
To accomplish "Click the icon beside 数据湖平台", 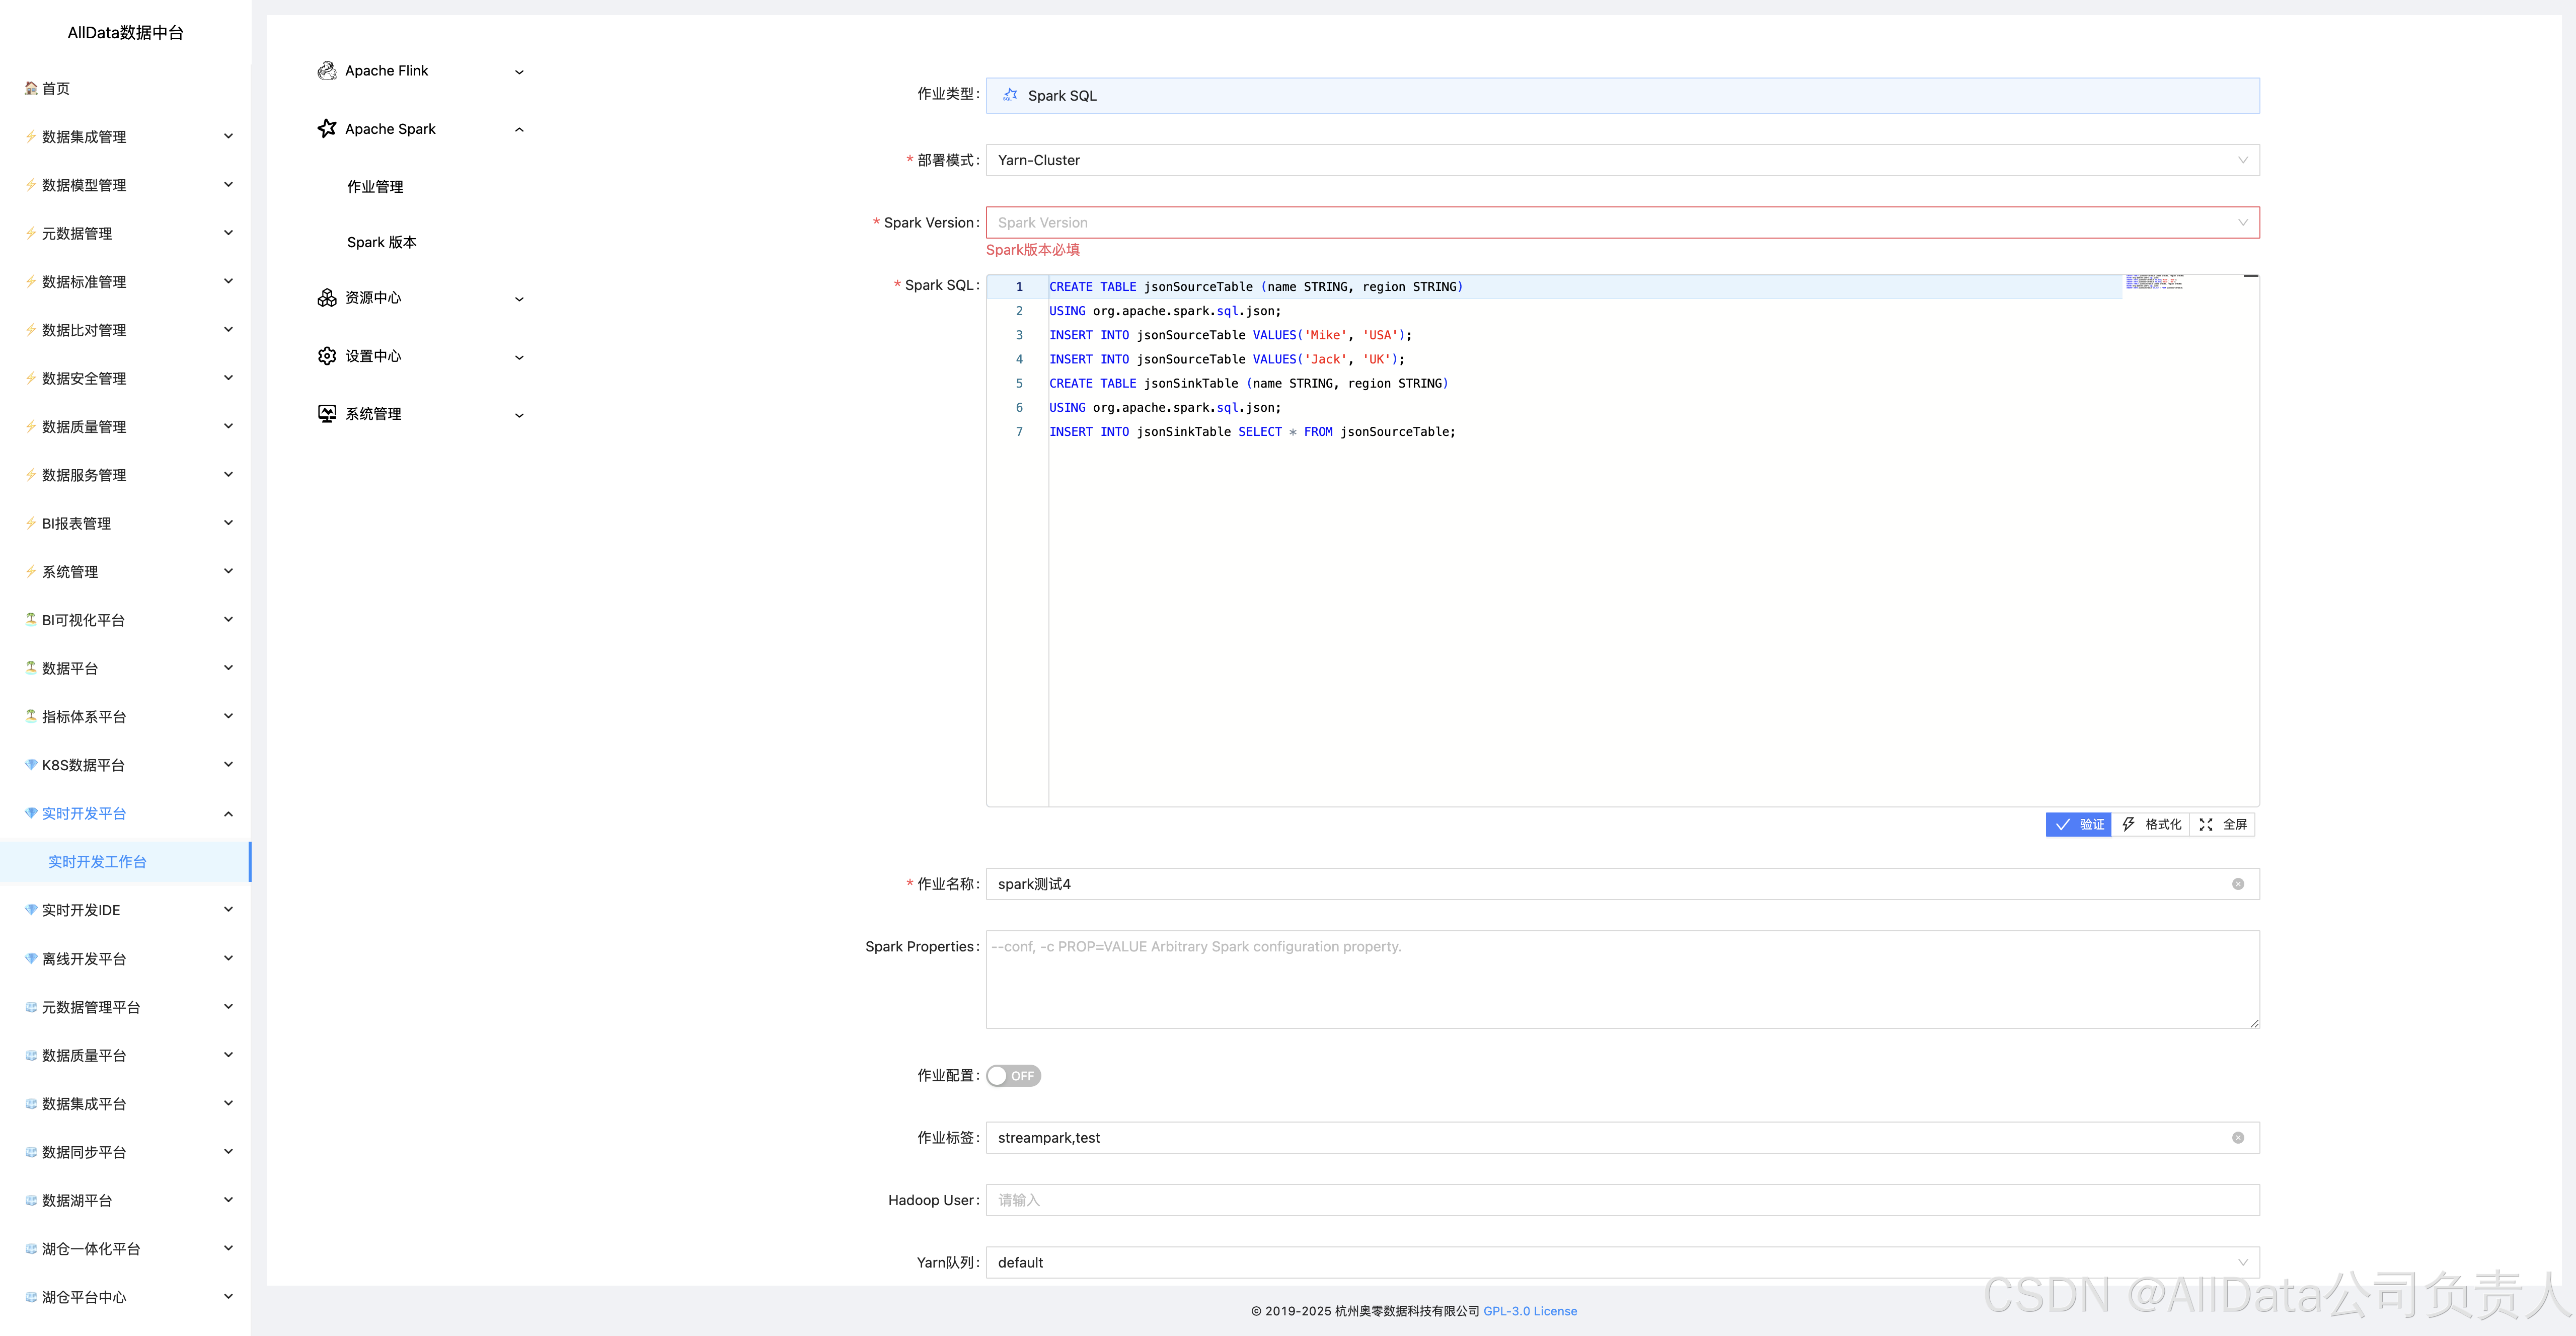I will click(31, 1200).
